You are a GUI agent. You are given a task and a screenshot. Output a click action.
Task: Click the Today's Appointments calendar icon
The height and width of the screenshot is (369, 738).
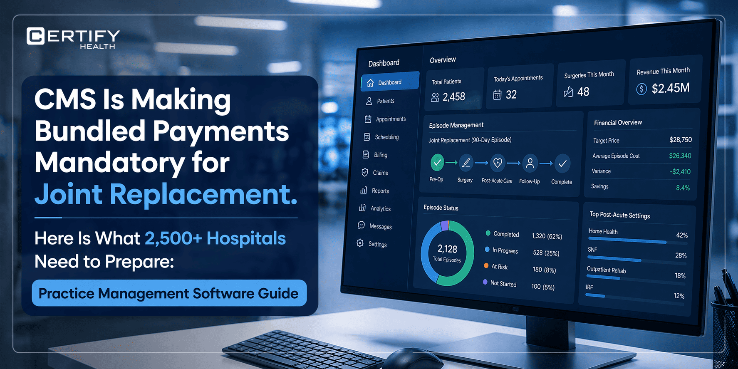(x=497, y=95)
